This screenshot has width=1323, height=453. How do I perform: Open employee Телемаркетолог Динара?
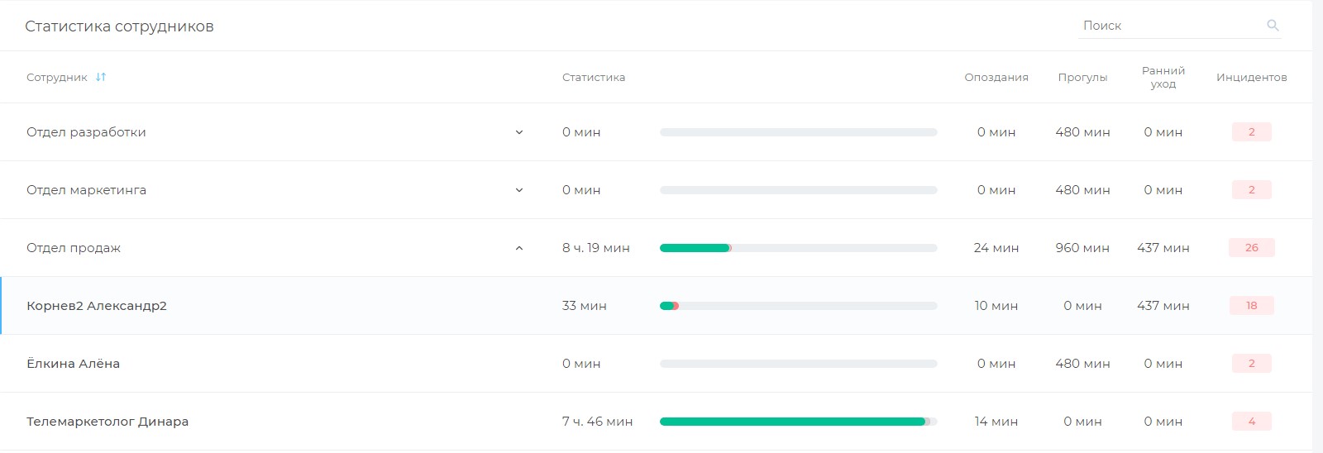(107, 422)
